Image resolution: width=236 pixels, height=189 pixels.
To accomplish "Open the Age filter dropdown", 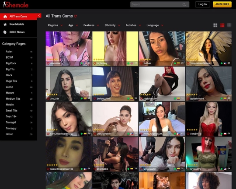I will coord(73,25).
